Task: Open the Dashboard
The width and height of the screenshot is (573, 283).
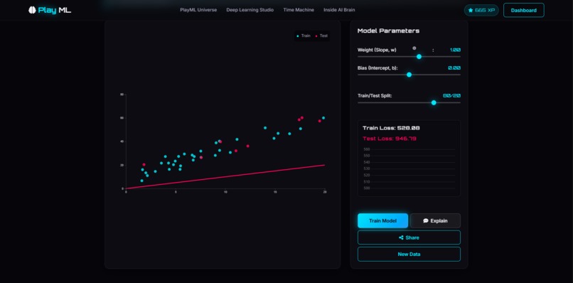Action: coord(524,10)
